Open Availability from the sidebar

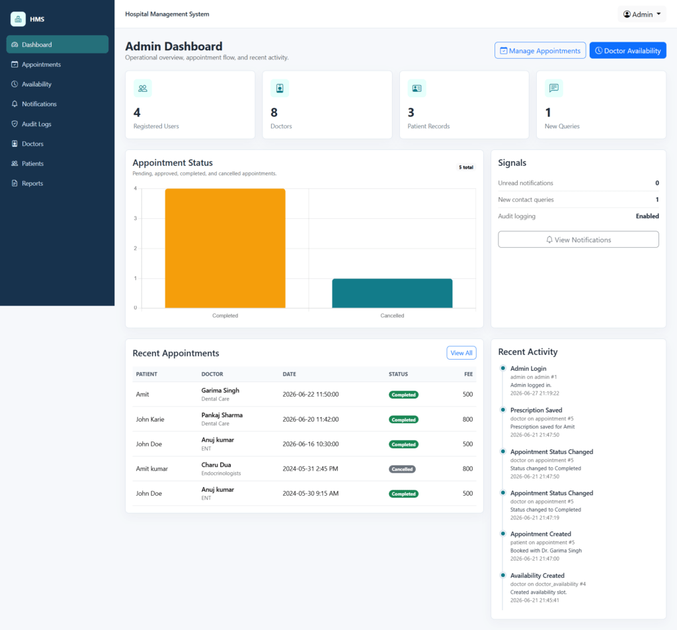tap(58, 84)
